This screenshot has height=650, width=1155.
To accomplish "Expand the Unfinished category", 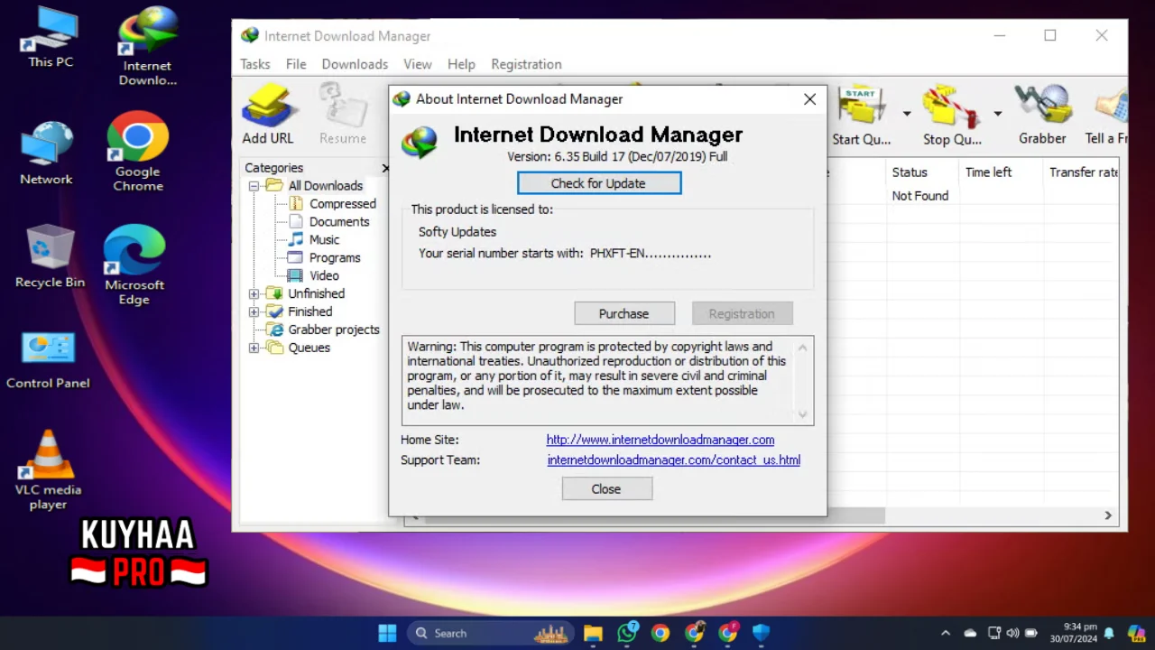I will 254,294.
